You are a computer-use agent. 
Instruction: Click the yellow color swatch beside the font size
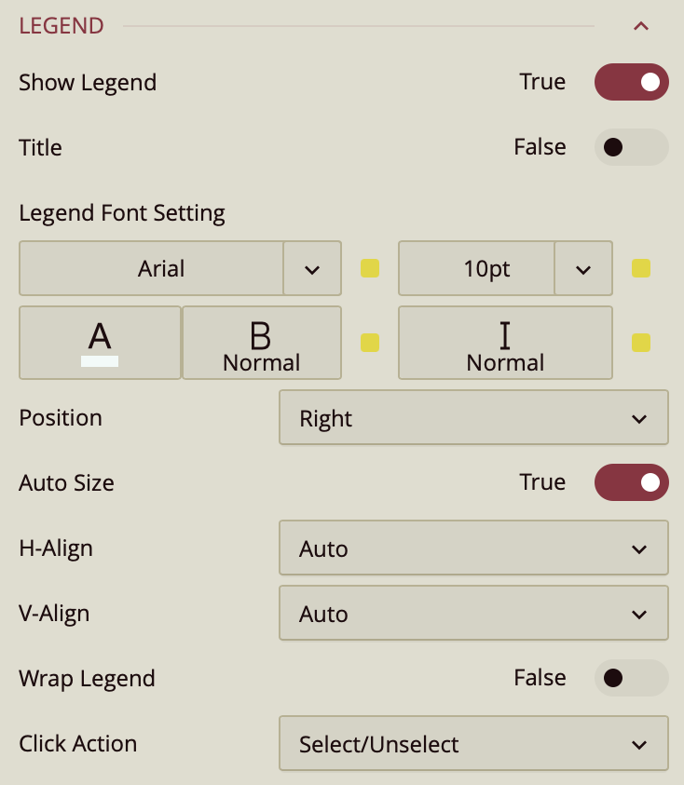640,268
